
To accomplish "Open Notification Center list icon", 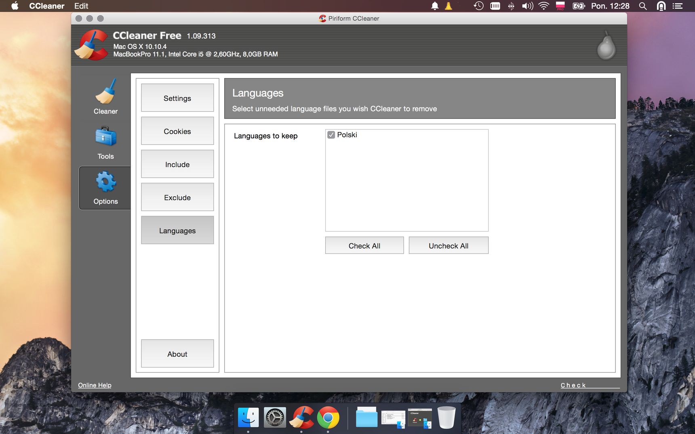I will pos(678,6).
